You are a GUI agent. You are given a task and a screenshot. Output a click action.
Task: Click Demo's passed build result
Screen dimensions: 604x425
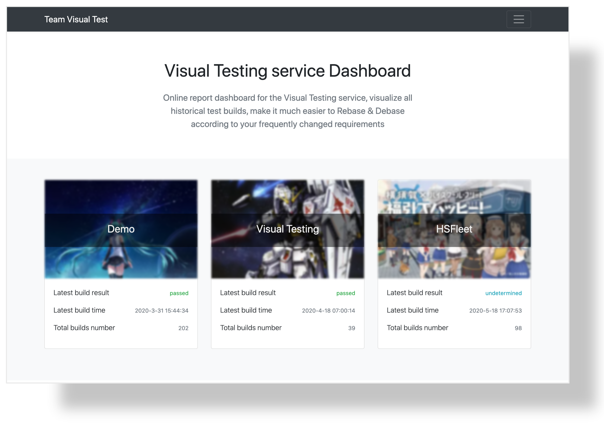[179, 293]
